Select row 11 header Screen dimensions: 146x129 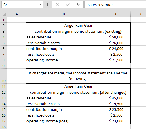(3, 86)
